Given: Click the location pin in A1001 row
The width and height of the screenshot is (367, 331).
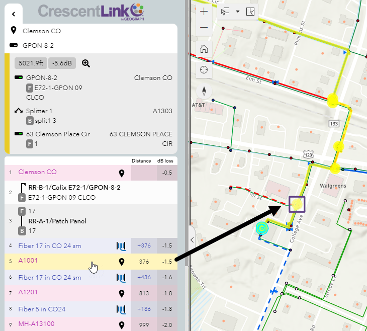Looking at the screenshot, I should click(x=122, y=262).
